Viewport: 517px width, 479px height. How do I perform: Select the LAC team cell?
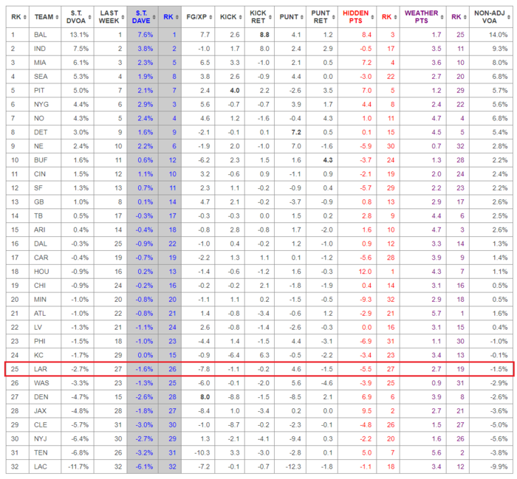point(45,466)
